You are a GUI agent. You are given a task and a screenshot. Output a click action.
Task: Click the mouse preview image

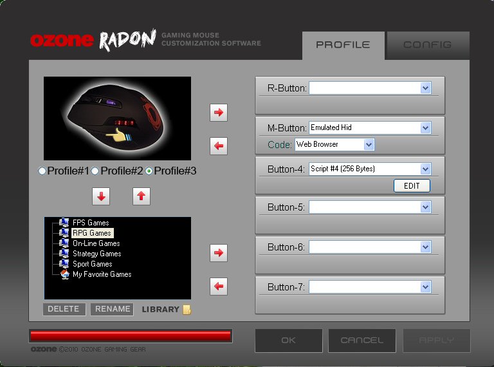tap(117, 118)
